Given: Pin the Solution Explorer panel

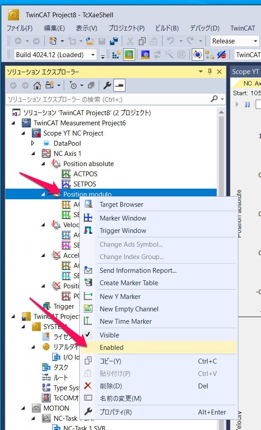Looking at the screenshot, I should [x=210, y=72].
